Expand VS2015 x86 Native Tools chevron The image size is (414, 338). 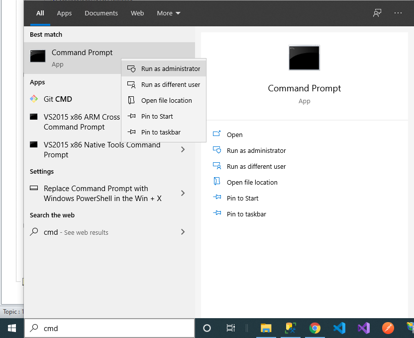click(183, 149)
